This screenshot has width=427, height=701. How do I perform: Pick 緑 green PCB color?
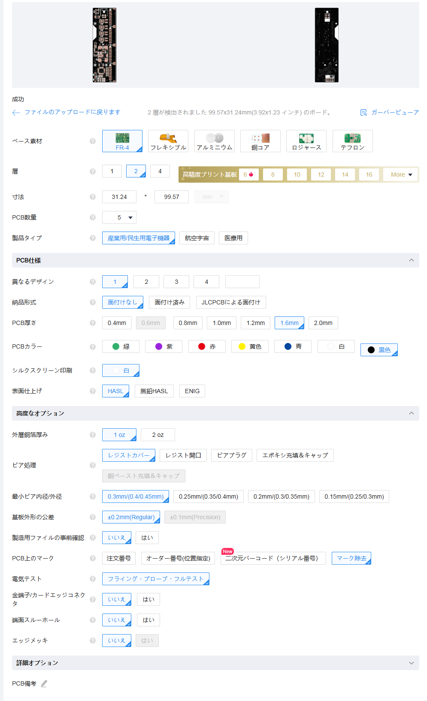click(121, 346)
